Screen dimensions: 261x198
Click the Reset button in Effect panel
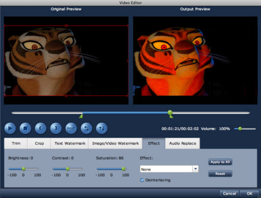click(220, 173)
